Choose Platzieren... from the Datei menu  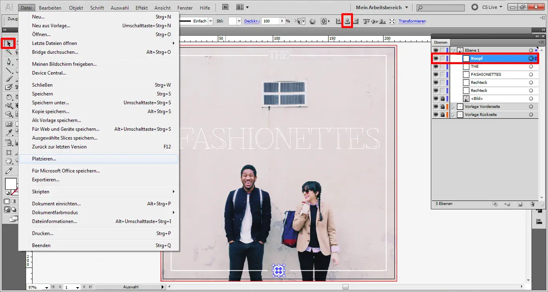point(44,159)
